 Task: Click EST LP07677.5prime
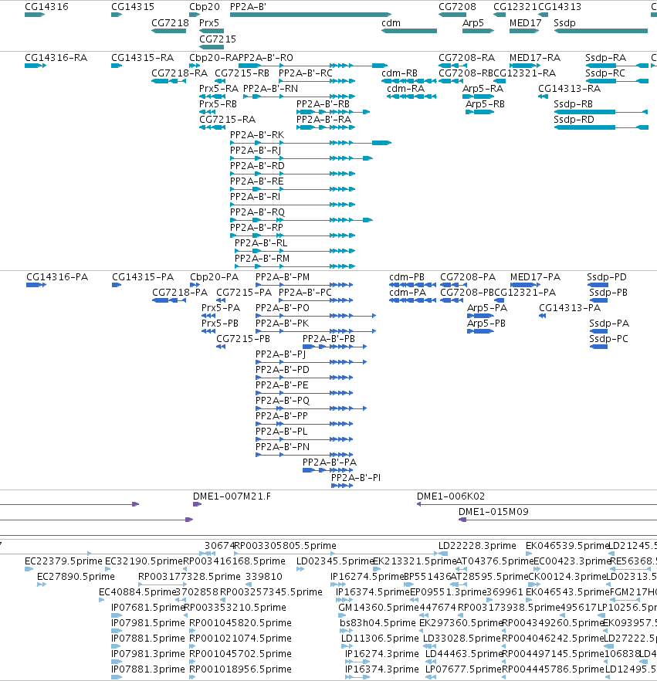tap(463, 669)
